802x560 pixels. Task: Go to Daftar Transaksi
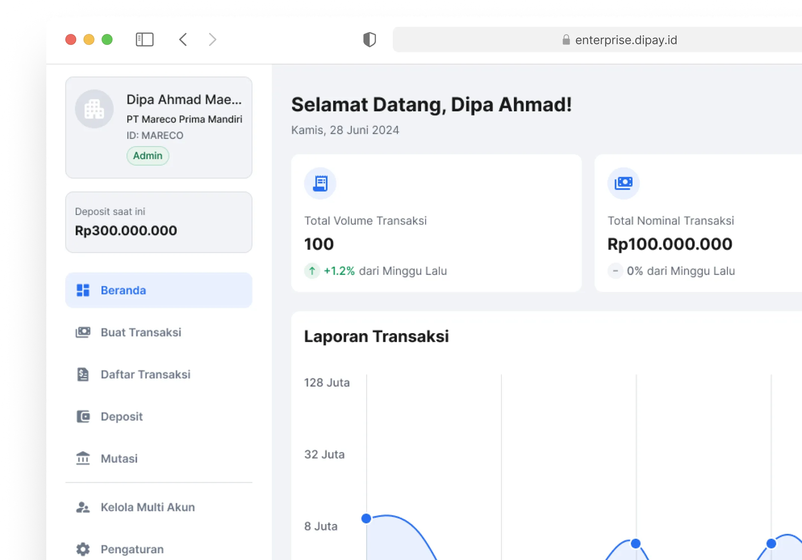(x=159, y=374)
